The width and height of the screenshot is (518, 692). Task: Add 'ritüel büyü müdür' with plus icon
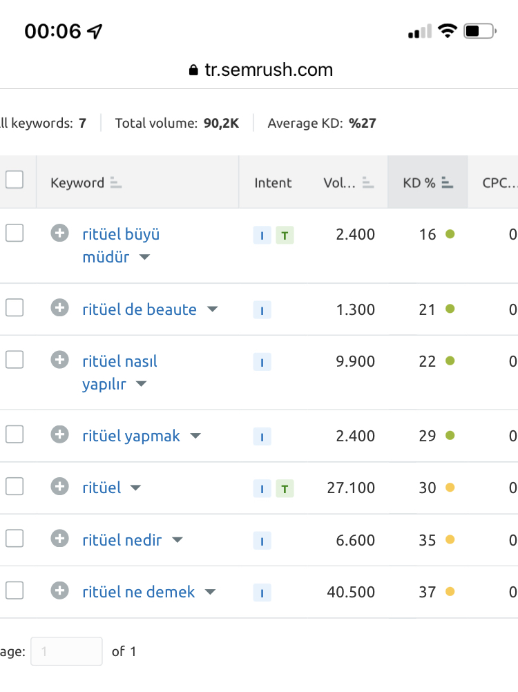point(59,233)
